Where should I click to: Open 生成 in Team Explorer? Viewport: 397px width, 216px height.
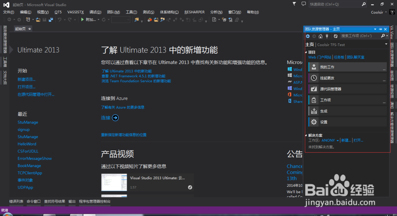click(347, 111)
